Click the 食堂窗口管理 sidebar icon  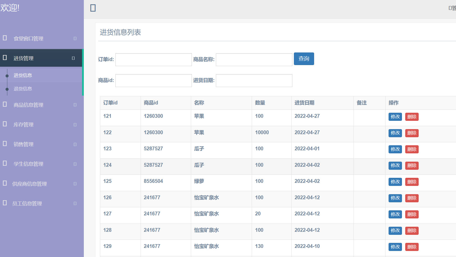(4, 38)
